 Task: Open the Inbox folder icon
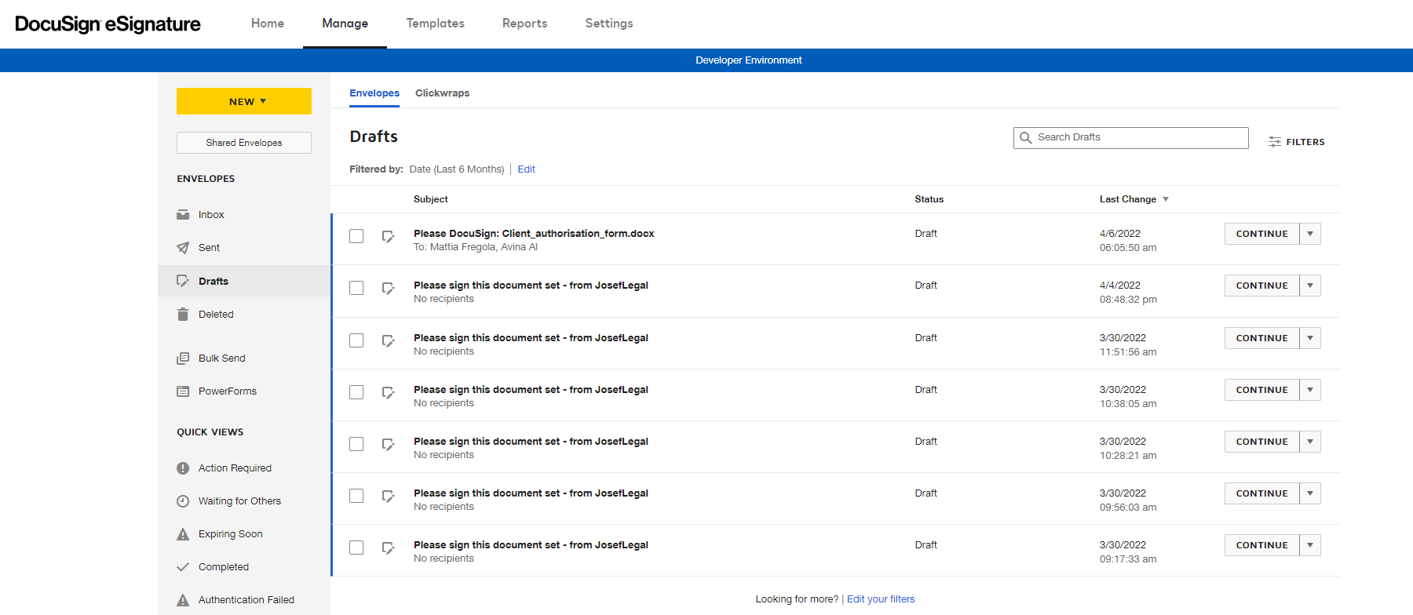pyautogui.click(x=183, y=215)
